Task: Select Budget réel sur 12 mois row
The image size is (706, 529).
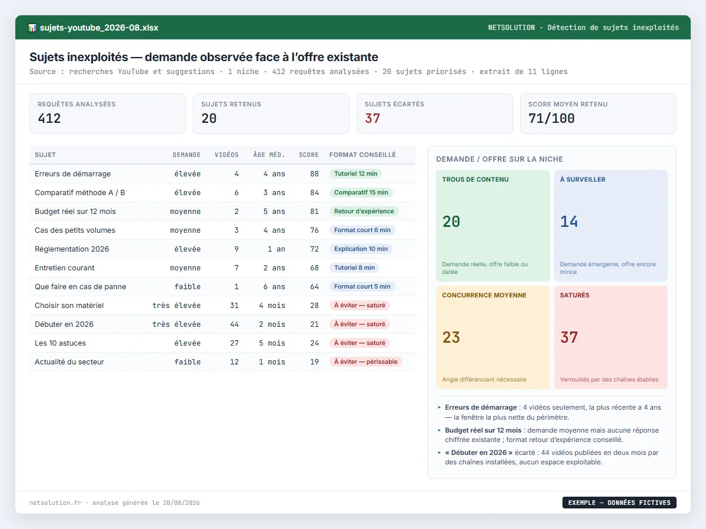Action: click(x=222, y=212)
